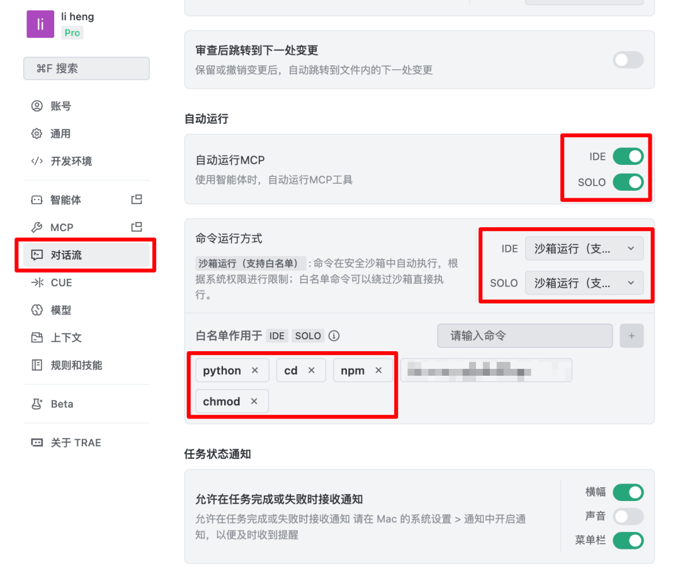680x569 pixels.
Task: Click the flask icon beside Beta
Action: coord(37,403)
